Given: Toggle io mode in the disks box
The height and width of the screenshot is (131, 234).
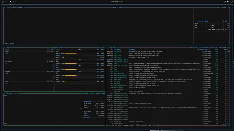Looking at the screenshot, I should (x=102, y=47).
